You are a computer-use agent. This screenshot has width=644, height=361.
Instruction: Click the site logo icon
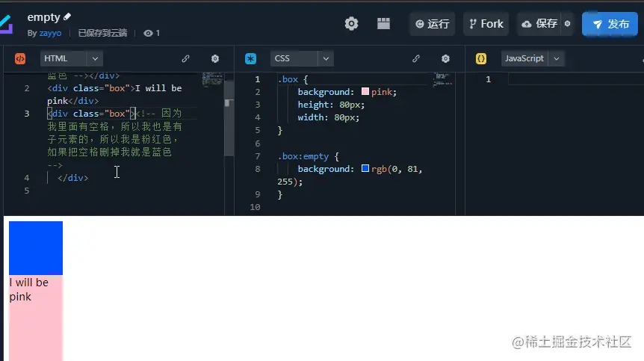pyautogui.click(x=6, y=25)
